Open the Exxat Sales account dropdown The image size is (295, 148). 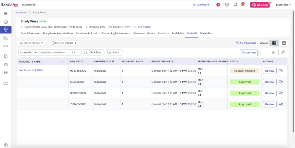(x=284, y=5)
